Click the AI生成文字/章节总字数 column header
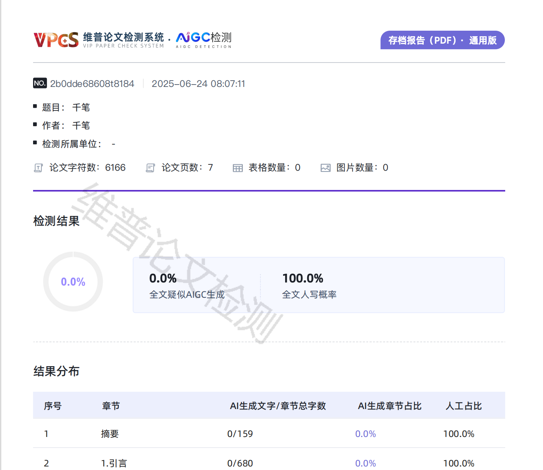The width and height of the screenshot is (543, 470). [278, 406]
